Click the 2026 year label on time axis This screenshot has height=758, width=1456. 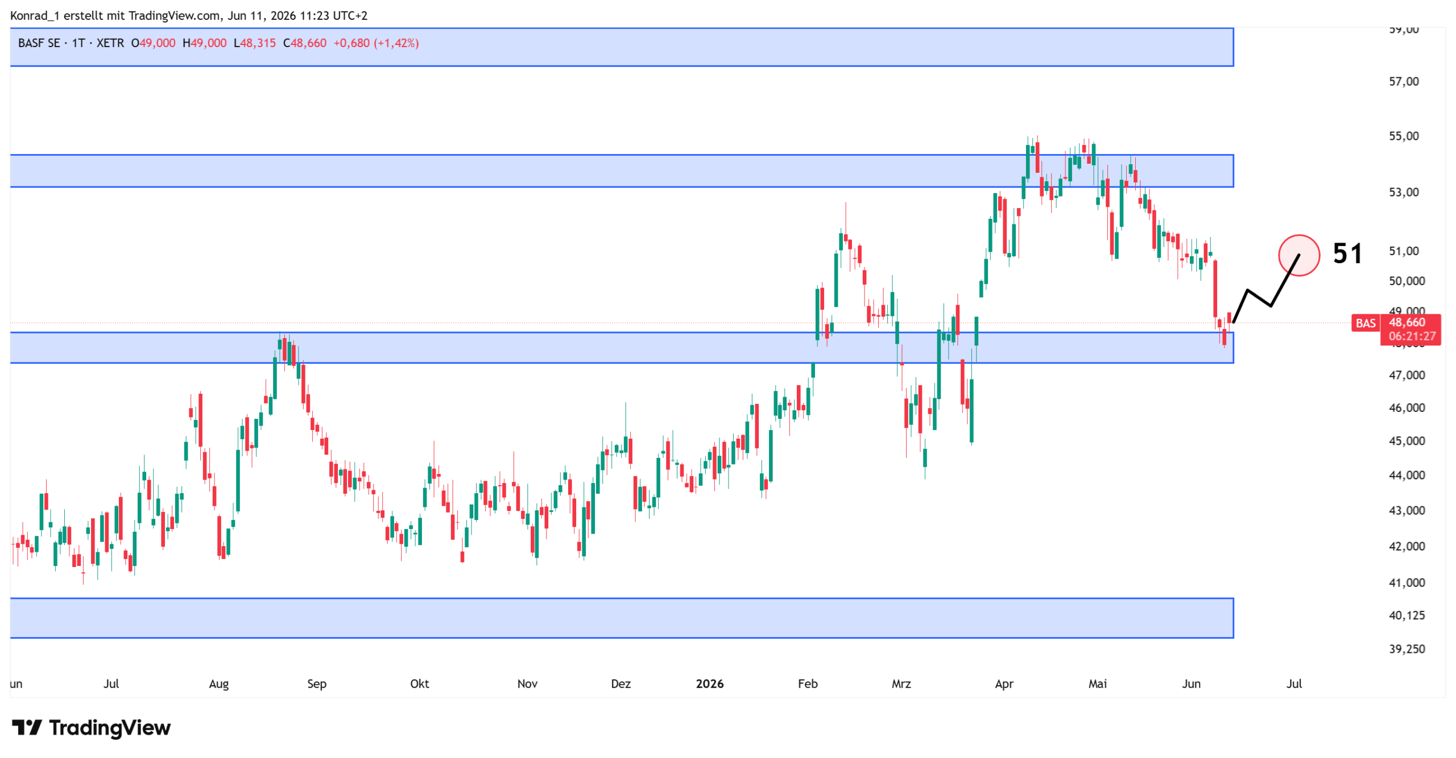(709, 684)
